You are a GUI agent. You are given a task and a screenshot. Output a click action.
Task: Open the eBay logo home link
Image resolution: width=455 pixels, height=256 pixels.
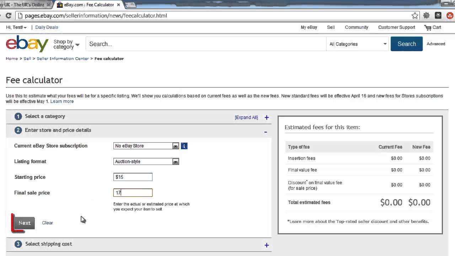(x=27, y=44)
